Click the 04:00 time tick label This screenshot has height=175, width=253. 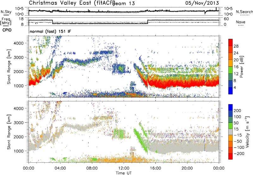coord(60,168)
